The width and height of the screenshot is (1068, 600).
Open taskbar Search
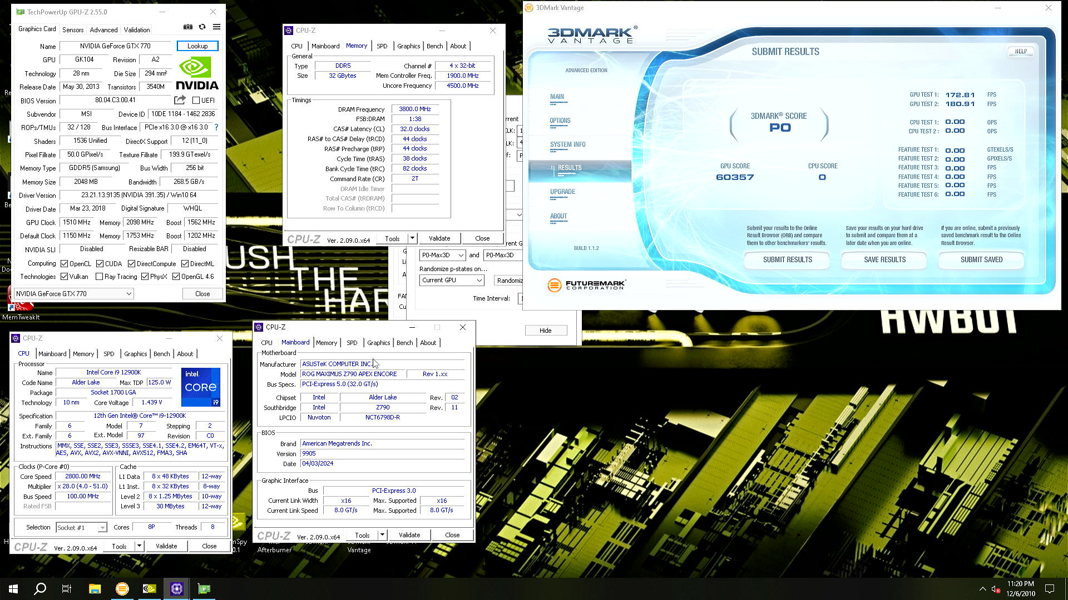click(x=40, y=589)
